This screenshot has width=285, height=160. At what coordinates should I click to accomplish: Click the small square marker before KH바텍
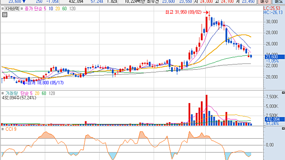3,8
